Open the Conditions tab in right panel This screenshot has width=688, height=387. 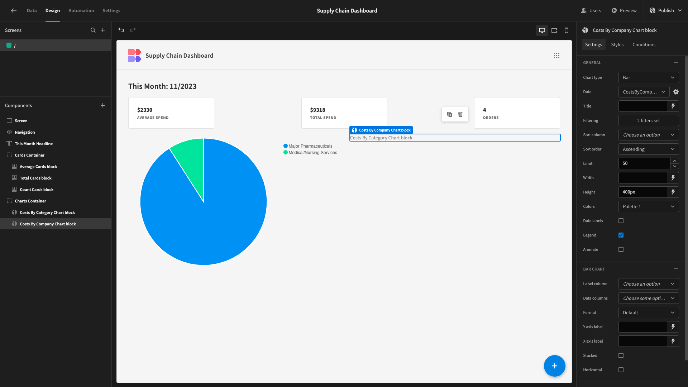(x=644, y=44)
